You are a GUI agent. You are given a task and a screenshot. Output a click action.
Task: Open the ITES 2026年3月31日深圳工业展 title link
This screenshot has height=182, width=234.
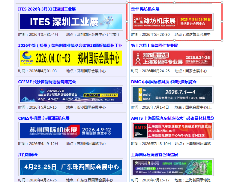(x=47, y=9)
